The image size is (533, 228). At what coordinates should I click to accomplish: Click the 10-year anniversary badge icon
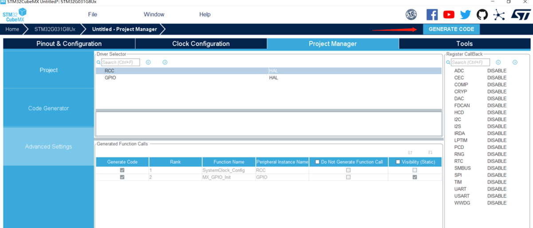click(411, 15)
